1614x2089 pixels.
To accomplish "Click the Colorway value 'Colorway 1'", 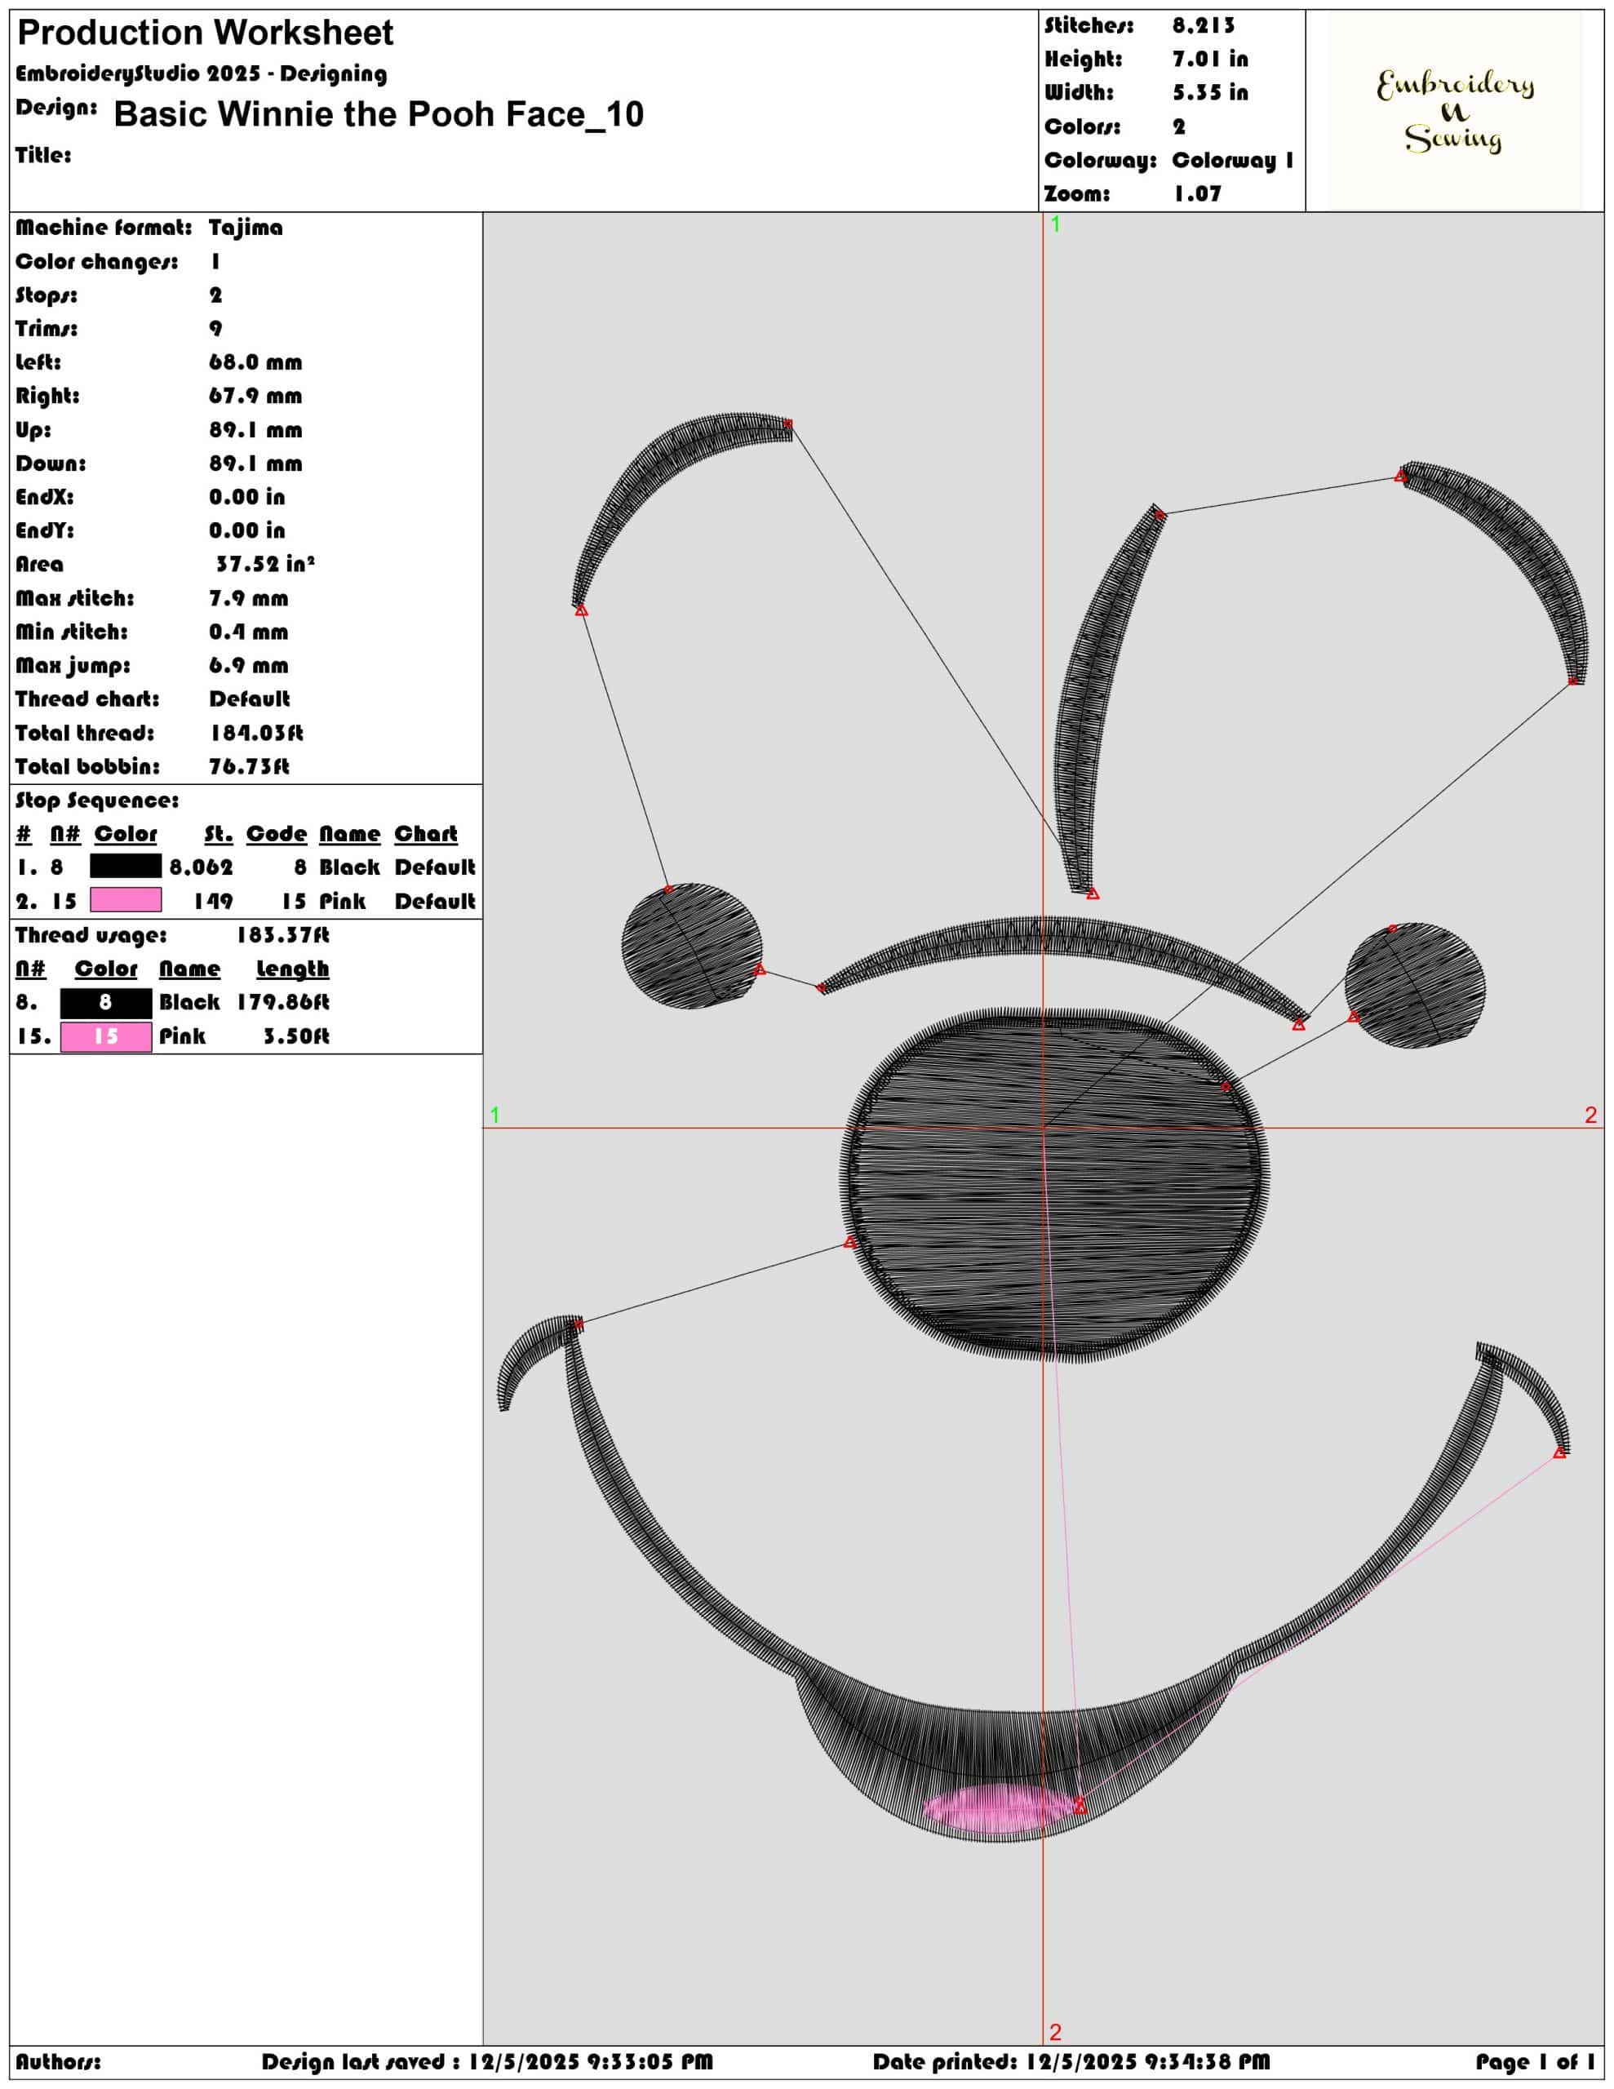I will tap(1232, 161).
